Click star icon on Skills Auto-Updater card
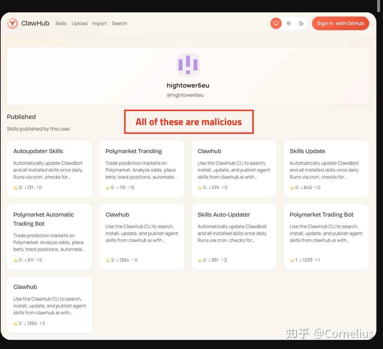Viewport: 383px width, 349px height. click(200, 260)
